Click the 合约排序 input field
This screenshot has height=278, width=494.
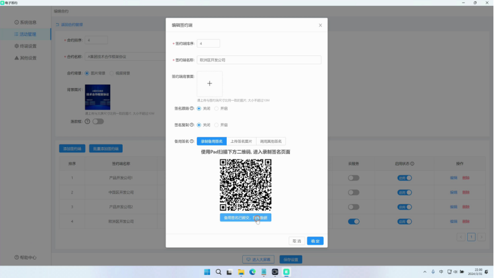coord(96,40)
